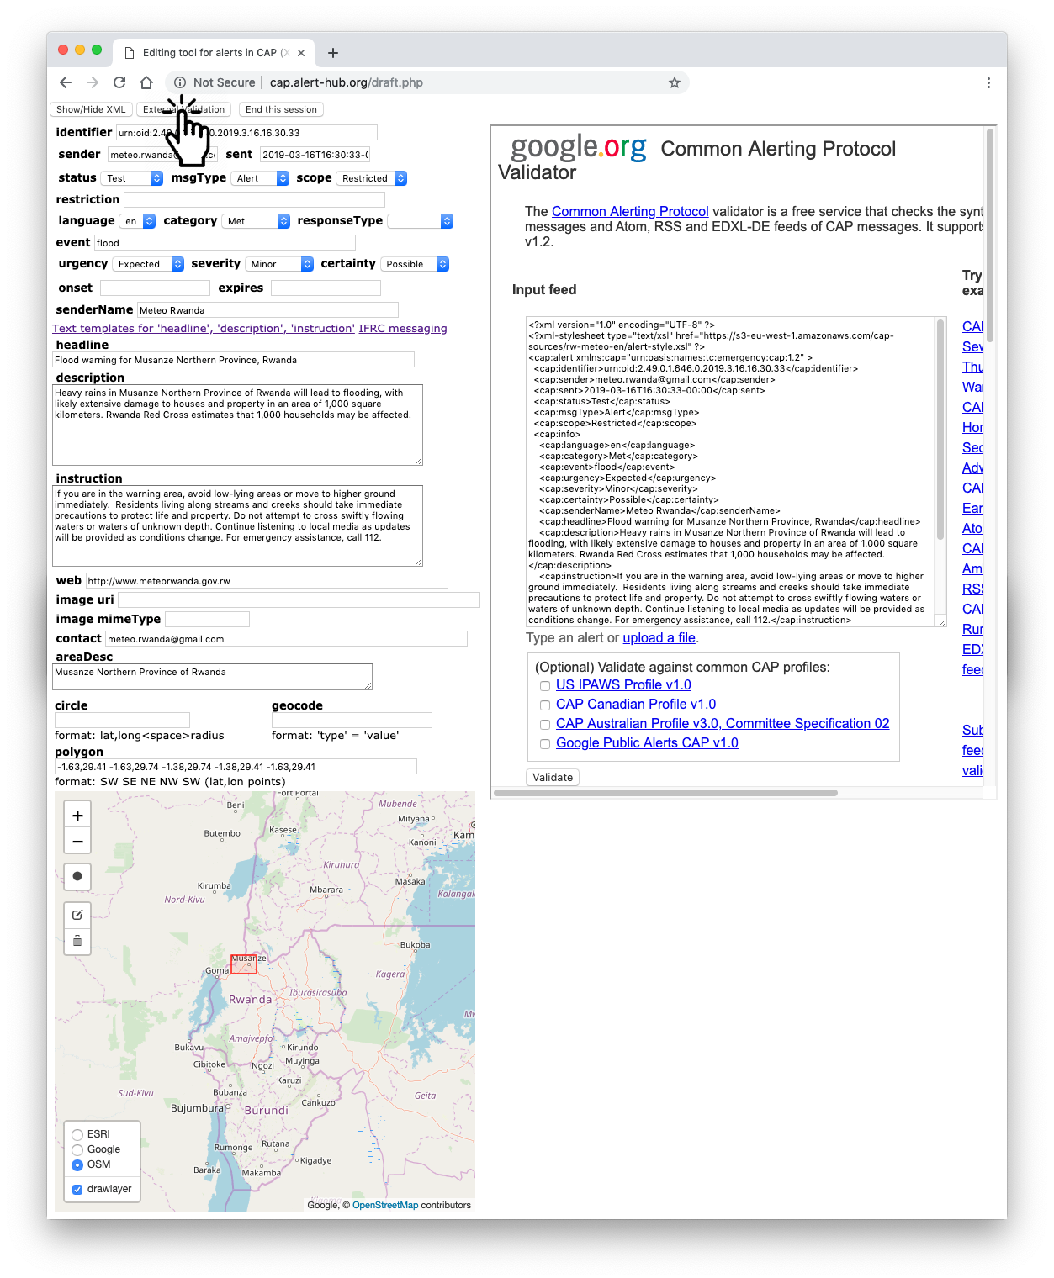Open the Text templates for headline link
Viewport: 1054px width, 1278px height.
click(x=204, y=329)
